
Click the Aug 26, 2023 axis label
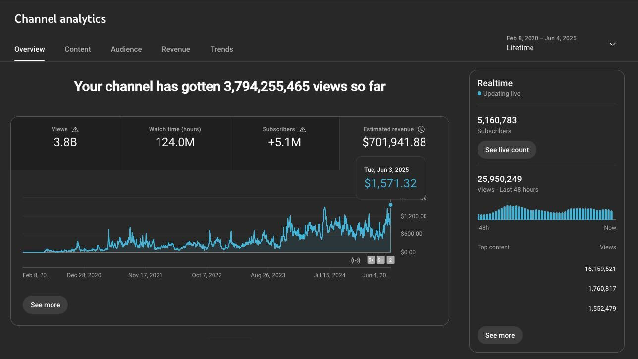pyautogui.click(x=268, y=275)
